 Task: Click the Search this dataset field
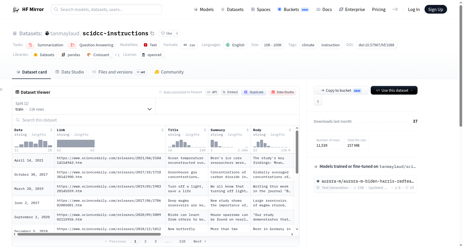156,120
